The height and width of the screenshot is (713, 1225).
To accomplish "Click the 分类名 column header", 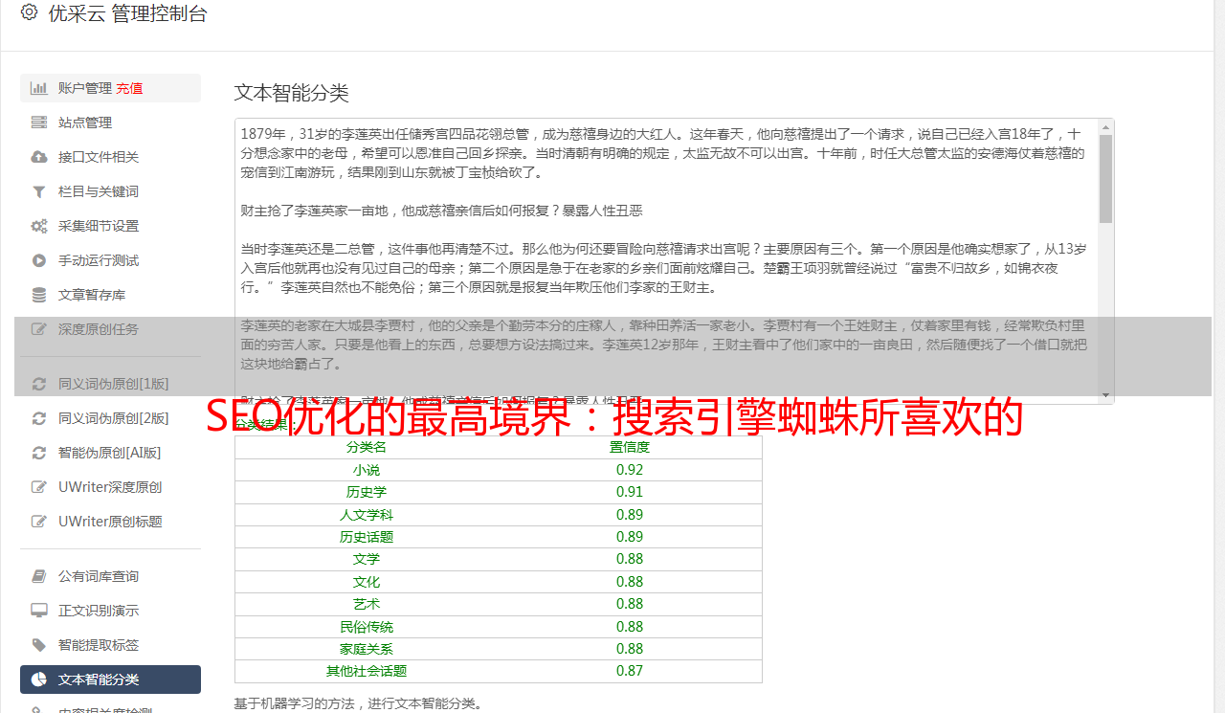I will [367, 447].
